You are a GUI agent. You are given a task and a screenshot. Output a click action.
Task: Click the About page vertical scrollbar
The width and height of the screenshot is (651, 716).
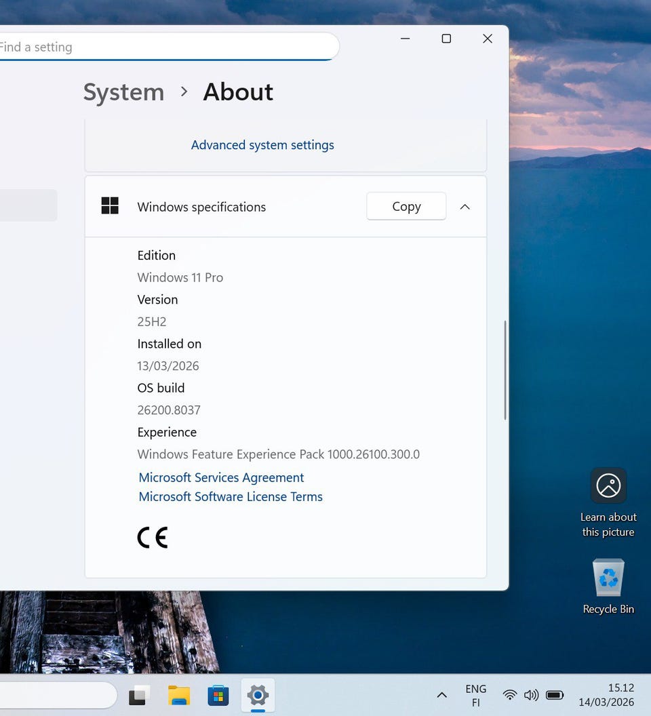(x=505, y=370)
